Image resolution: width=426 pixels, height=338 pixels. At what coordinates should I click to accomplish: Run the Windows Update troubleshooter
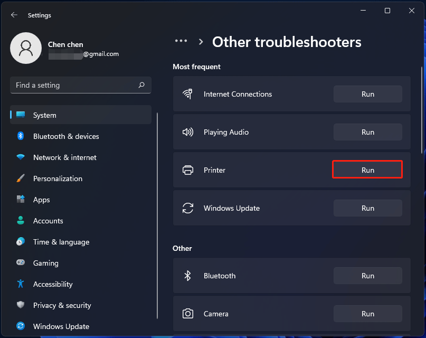(x=367, y=208)
